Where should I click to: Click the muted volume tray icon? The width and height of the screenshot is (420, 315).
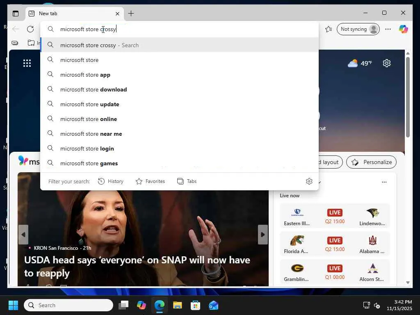[377, 305]
